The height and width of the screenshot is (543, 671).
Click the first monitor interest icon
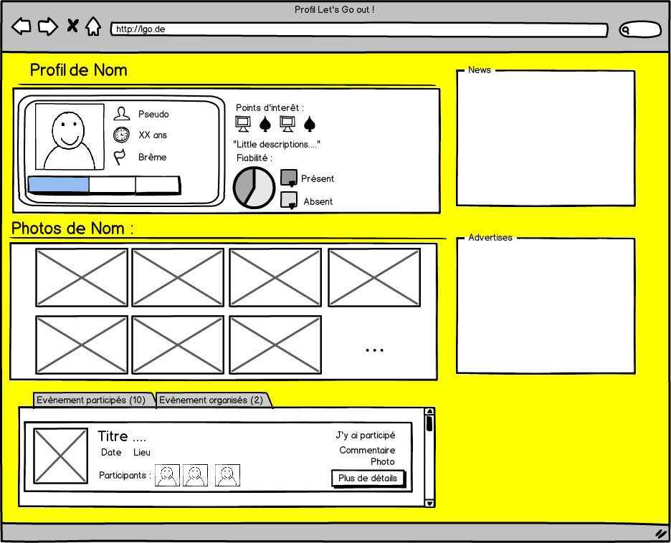point(243,124)
